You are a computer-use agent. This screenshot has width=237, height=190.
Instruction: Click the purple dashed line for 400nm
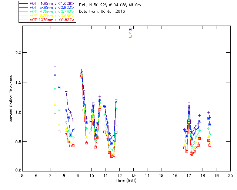(x=24, y=4)
